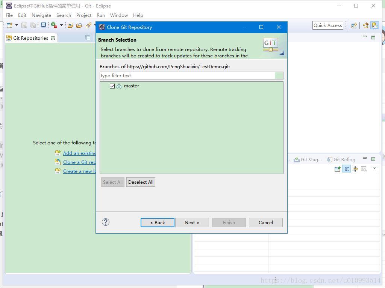The image size is (385, 288).
Task: Click the greyed window-search icon in bottom view
Action: pyautogui.click(x=364, y=169)
